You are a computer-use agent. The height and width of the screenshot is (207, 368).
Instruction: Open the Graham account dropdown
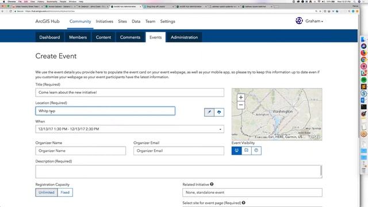click(x=315, y=21)
